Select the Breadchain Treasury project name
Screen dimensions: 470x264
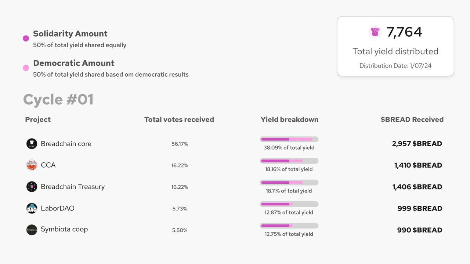coord(73,187)
